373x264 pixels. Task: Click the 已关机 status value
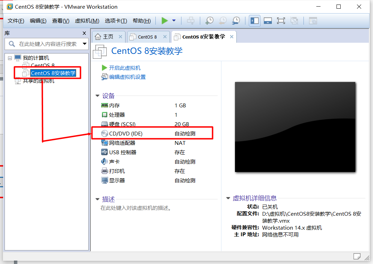tap(270, 207)
